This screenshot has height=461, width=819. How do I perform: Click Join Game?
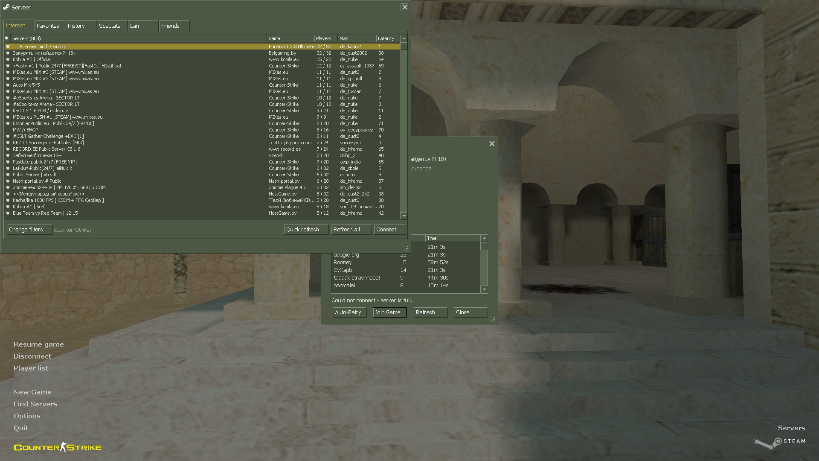coord(389,312)
